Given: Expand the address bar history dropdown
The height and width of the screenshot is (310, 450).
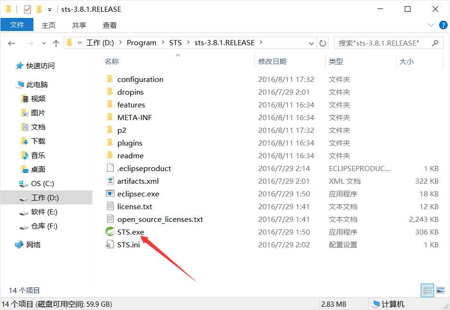Looking at the screenshot, I should pyautogui.click(x=311, y=43).
